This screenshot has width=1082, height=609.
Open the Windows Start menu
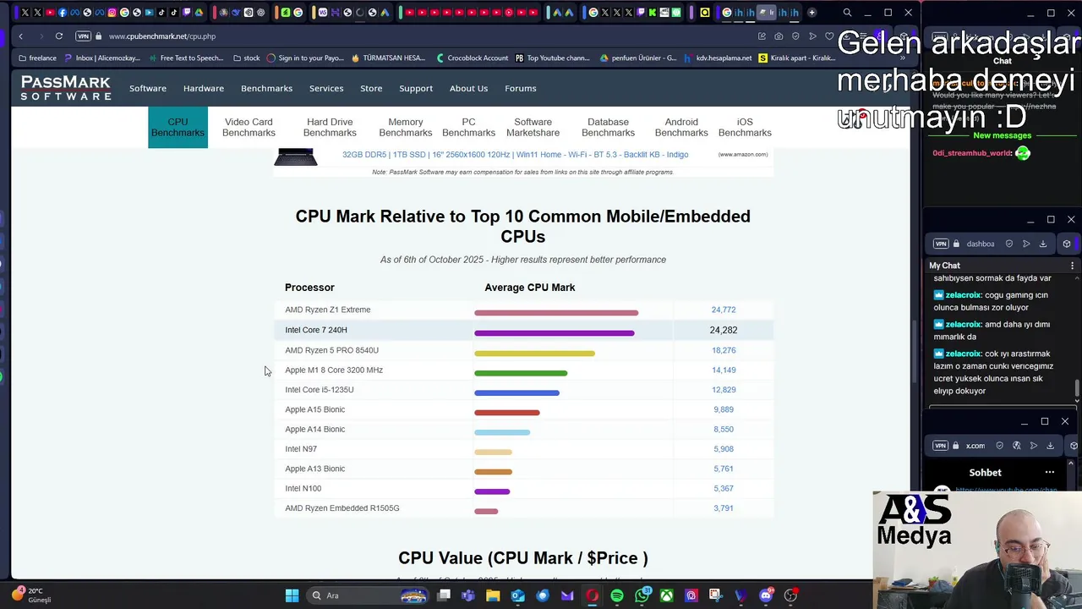(x=292, y=595)
